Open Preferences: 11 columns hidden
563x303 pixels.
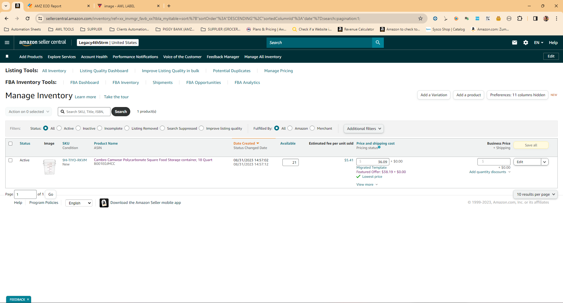click(x=518, y=95)
